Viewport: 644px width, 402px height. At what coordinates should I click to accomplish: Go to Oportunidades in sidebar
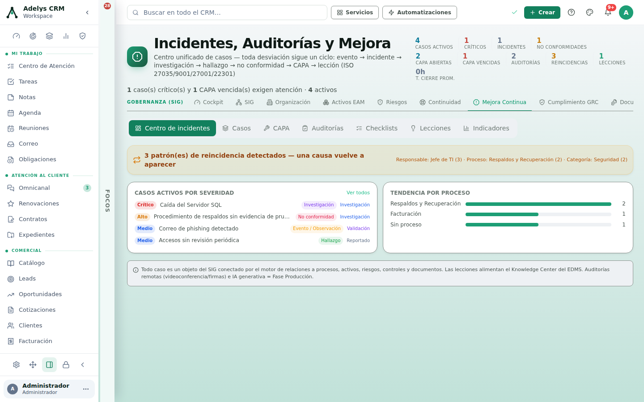[49, 294]
